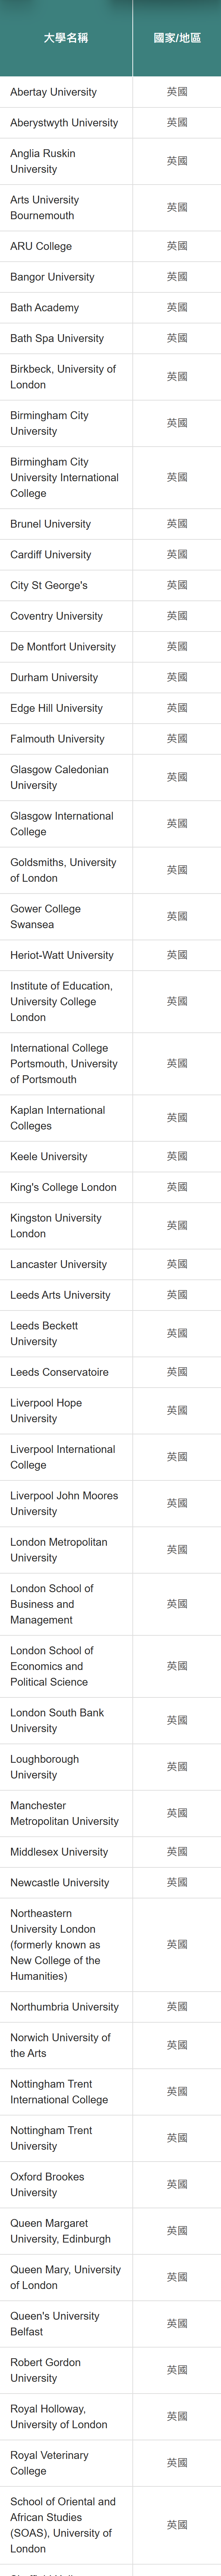This screenshot has height=2576, width=221.
Task: Choose Birkbeck, University of London
Action: pyautogui.click(x=63, y=377)
